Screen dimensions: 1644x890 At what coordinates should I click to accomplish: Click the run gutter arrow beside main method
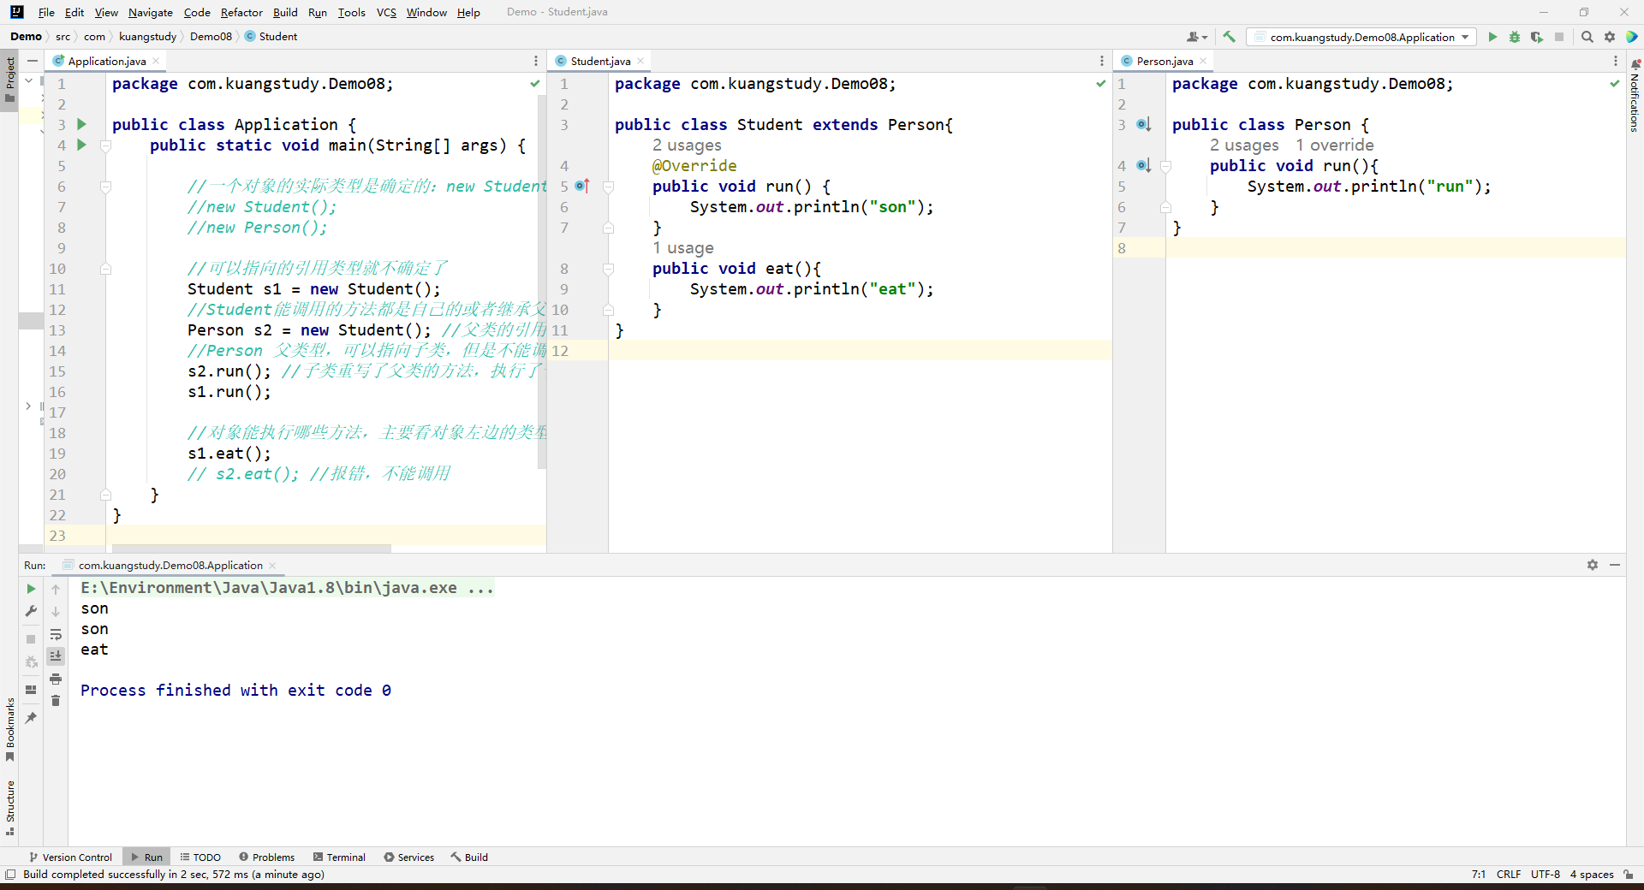(x=82, y=145)
